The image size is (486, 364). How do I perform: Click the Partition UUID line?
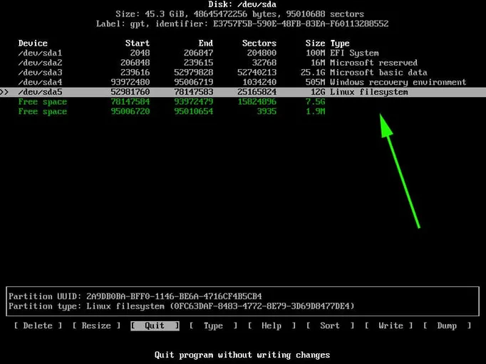[x=135, y=296]
